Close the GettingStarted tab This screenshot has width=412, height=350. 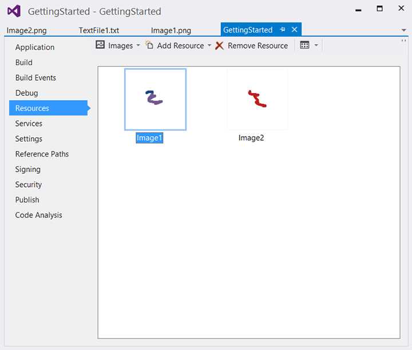click(x=295, y=29)
